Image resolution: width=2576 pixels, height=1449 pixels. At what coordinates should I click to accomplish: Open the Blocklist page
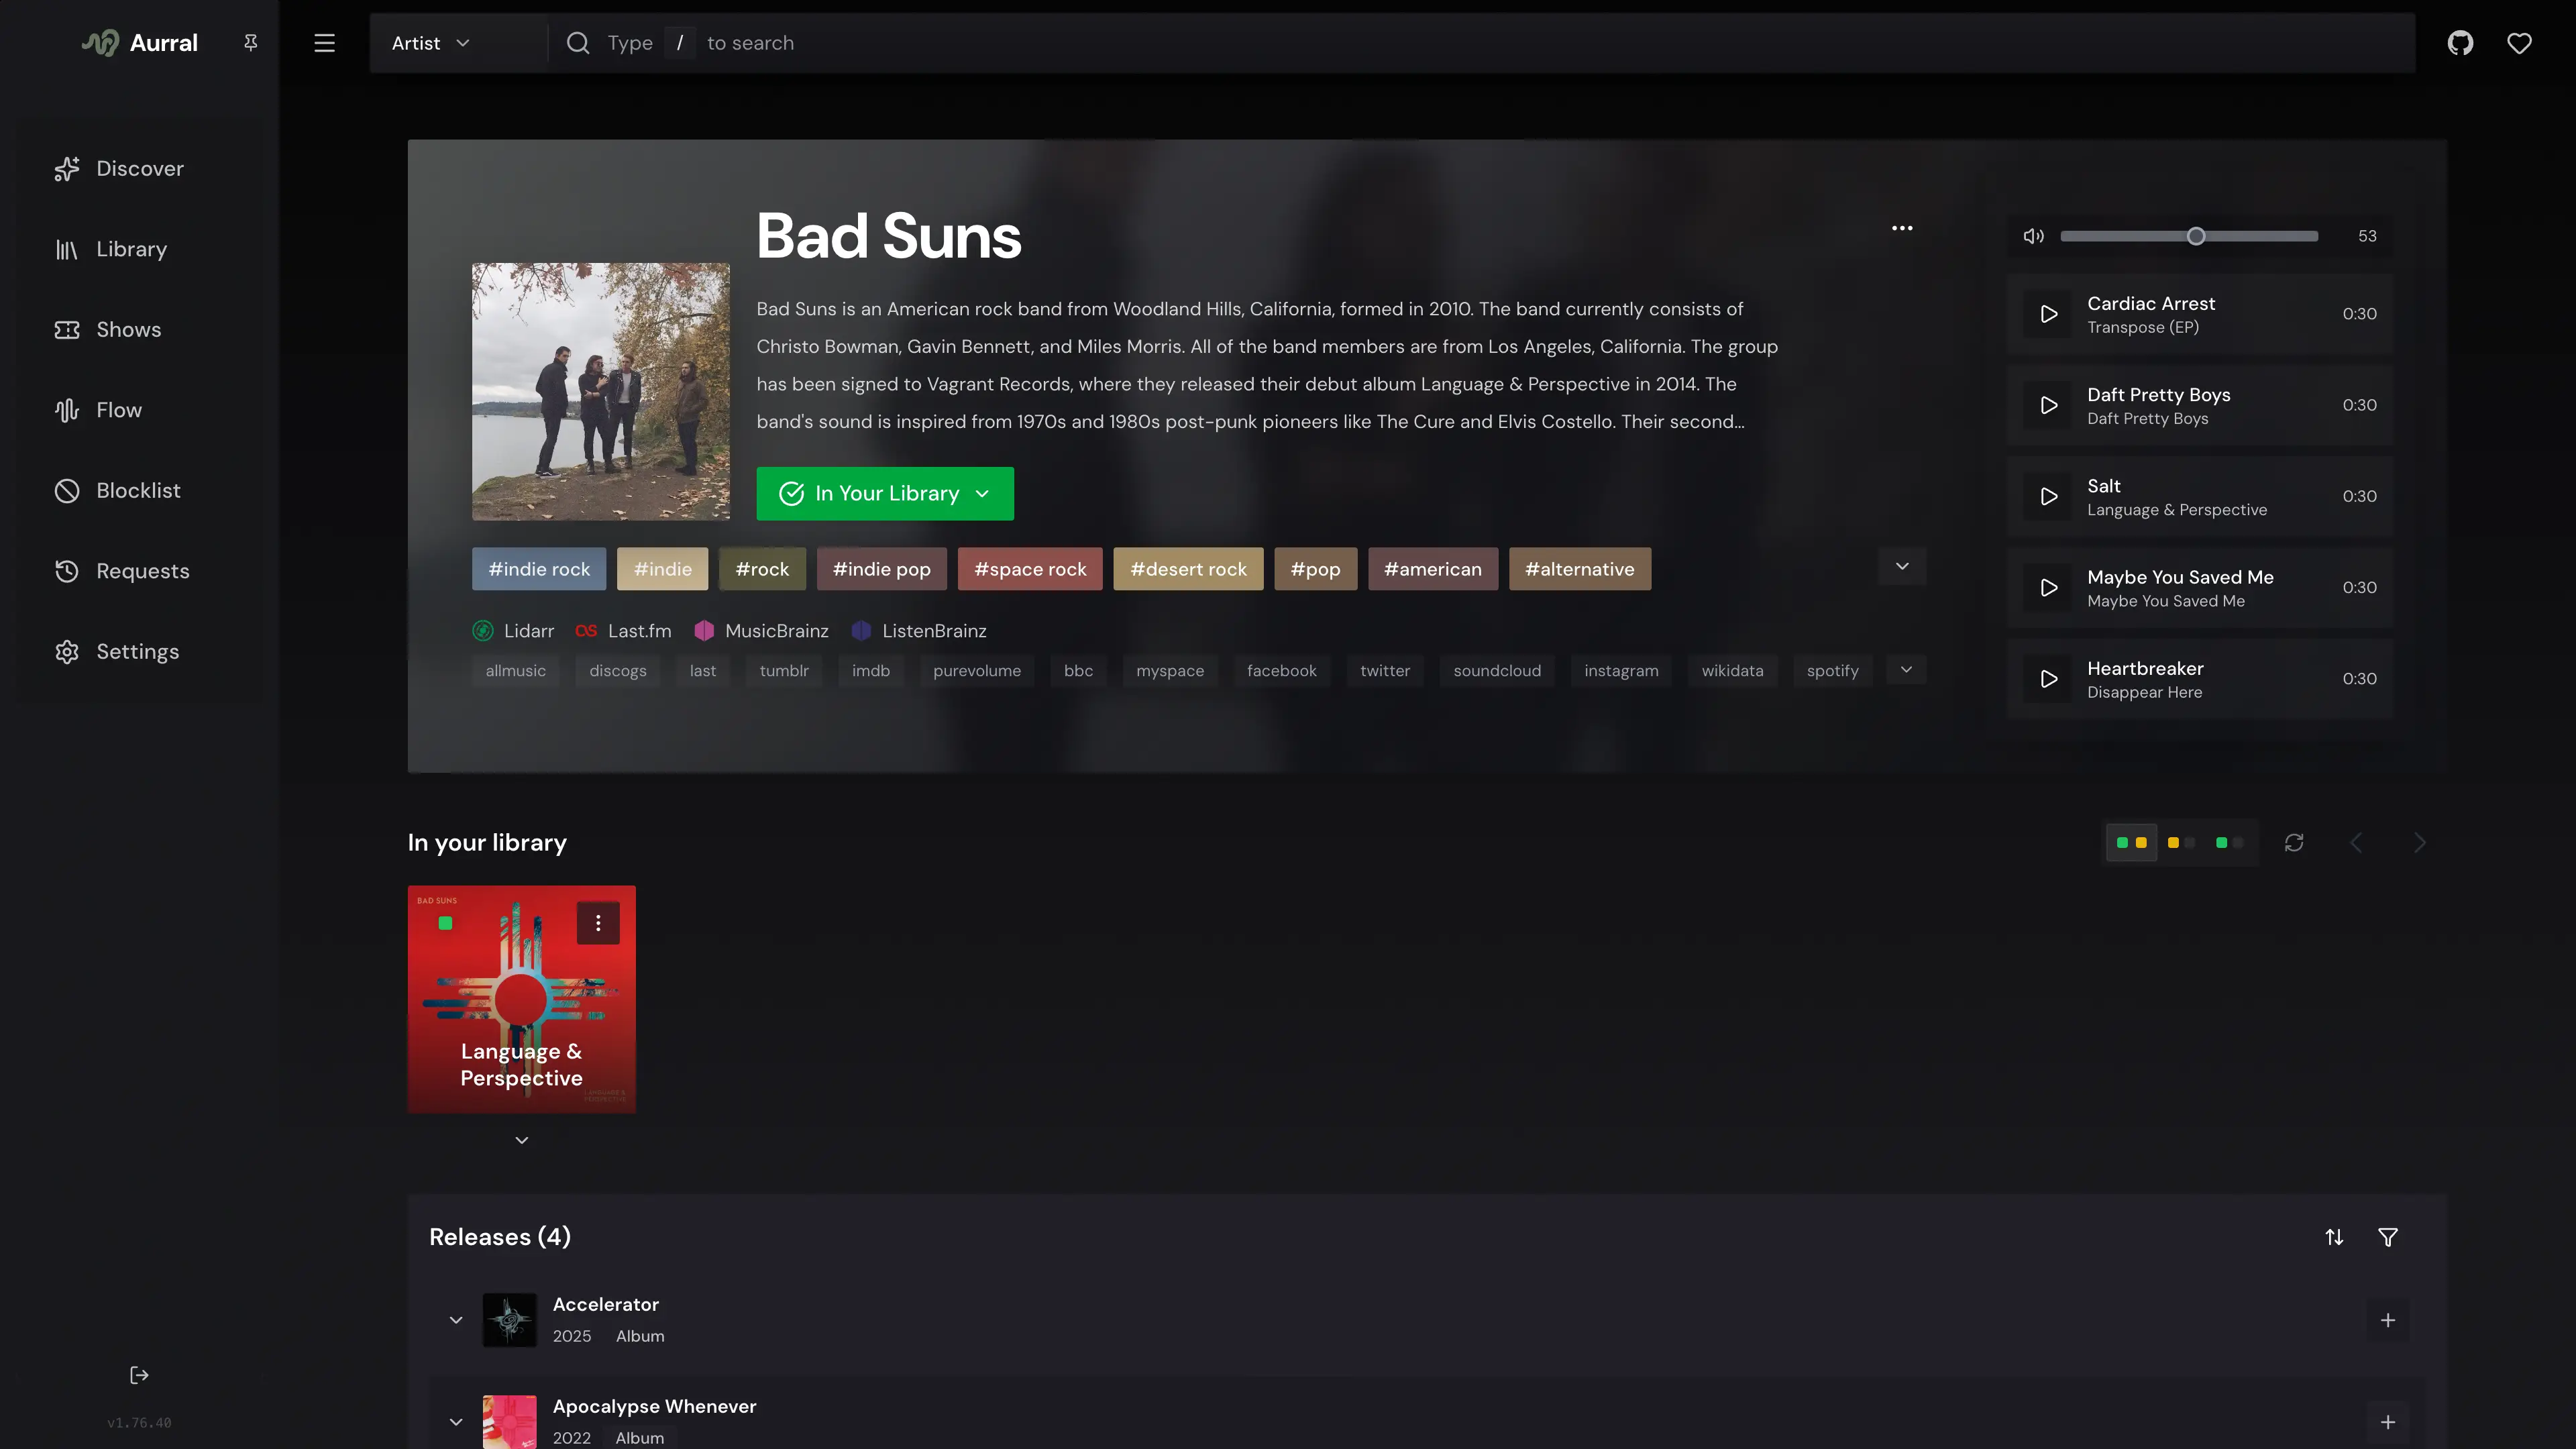pos(140,490)
